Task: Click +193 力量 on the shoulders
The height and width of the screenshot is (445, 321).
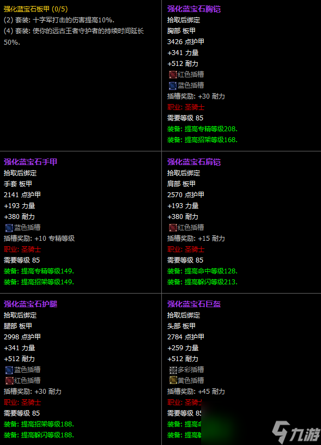Action: tap(183, 206)
